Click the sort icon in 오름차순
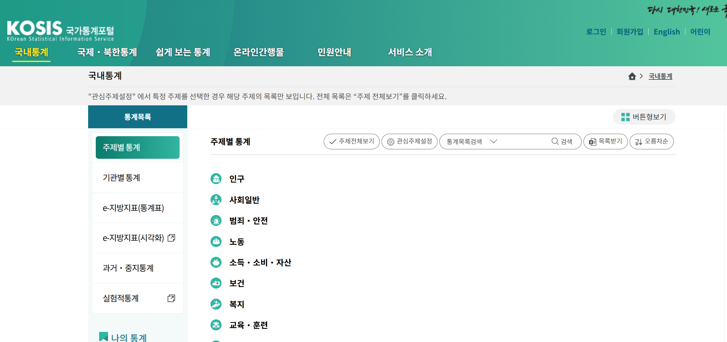This screenshot has width=727, height=342. [639, 142]
